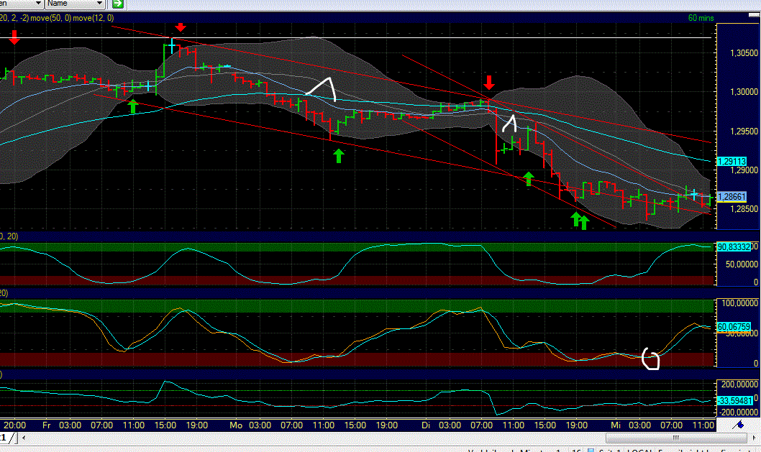The height and width of the screenshot is (452, 761).
Task: Click the green up arrow under the Fr candles
Action: coord(132,106)
